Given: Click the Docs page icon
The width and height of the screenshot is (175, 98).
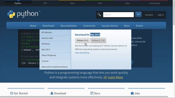Looking at the screenshot, I should click(x=92, y=93).
